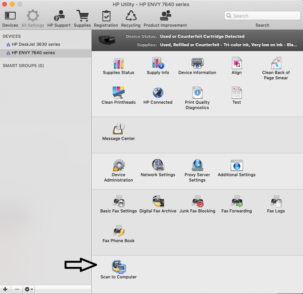This screenshot has width=303, height=294.
Task: Remove device with minus button
Action: tap(17, 289)
